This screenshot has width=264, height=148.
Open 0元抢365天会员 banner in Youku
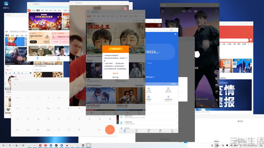45,21
